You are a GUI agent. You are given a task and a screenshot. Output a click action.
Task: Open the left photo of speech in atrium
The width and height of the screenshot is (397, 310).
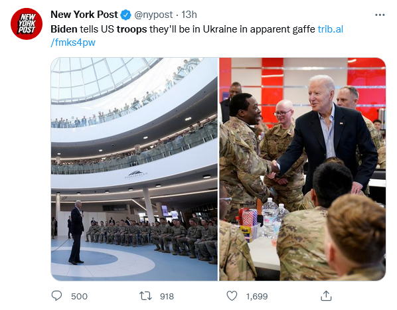click(134, 169)
